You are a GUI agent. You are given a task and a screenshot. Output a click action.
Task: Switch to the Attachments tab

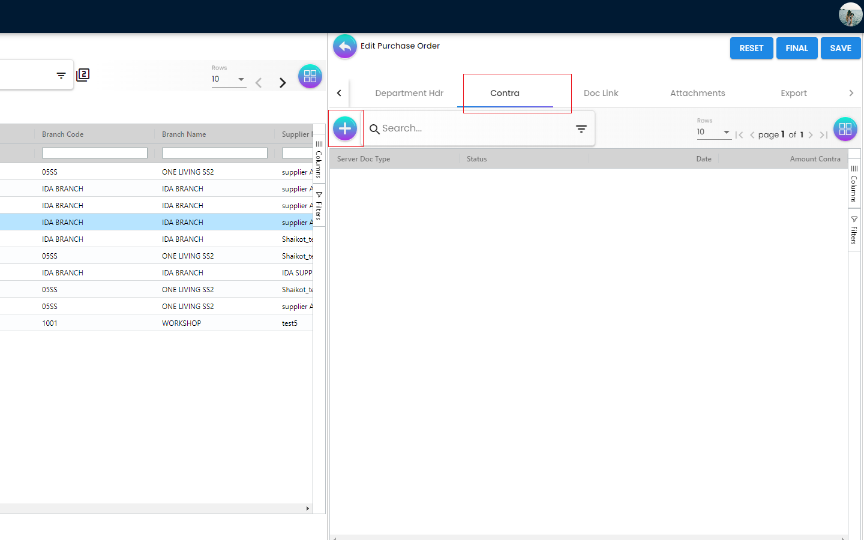(697, 93)
